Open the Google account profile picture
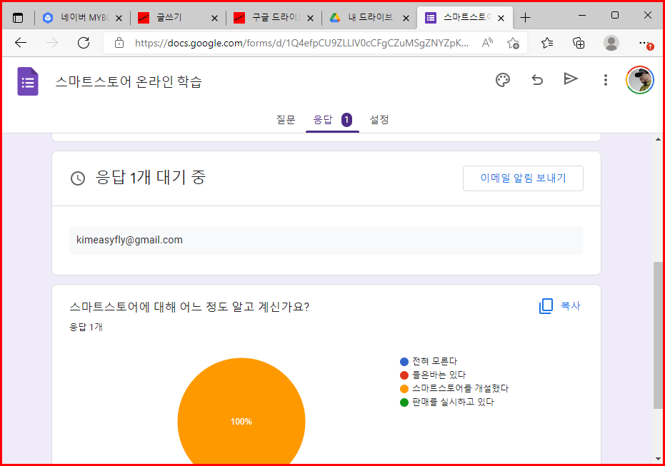This screenshot has height=466, width=665. click(x=640, y=80)
